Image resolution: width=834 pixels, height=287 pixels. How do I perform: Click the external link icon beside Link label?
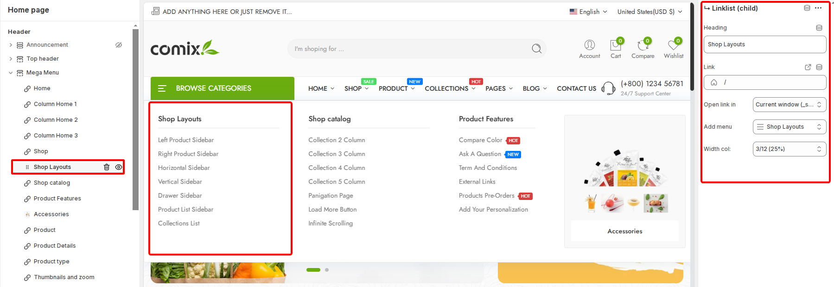pos(808,67)
